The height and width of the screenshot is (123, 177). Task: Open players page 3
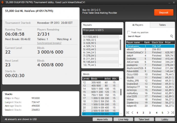[x=150, y=113]
